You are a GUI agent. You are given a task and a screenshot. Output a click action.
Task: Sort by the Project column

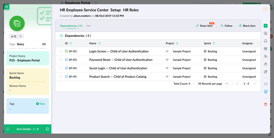177,43
